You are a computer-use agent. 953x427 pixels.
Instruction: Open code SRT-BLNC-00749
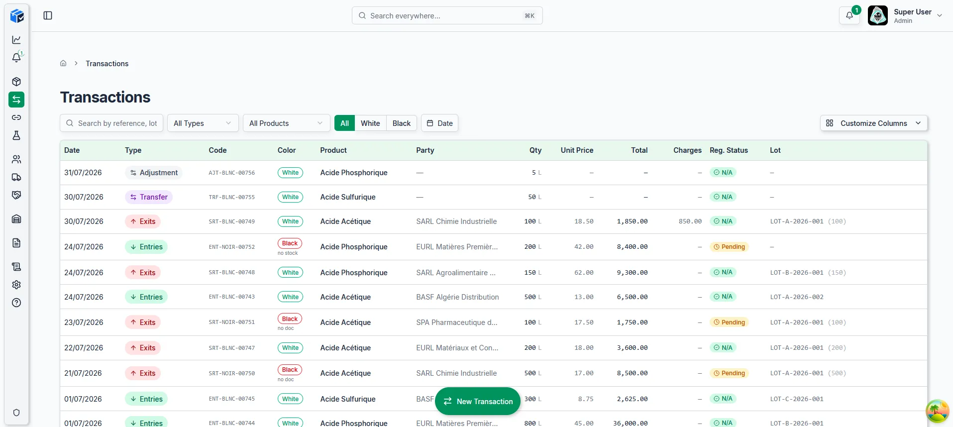coord(232,221)
